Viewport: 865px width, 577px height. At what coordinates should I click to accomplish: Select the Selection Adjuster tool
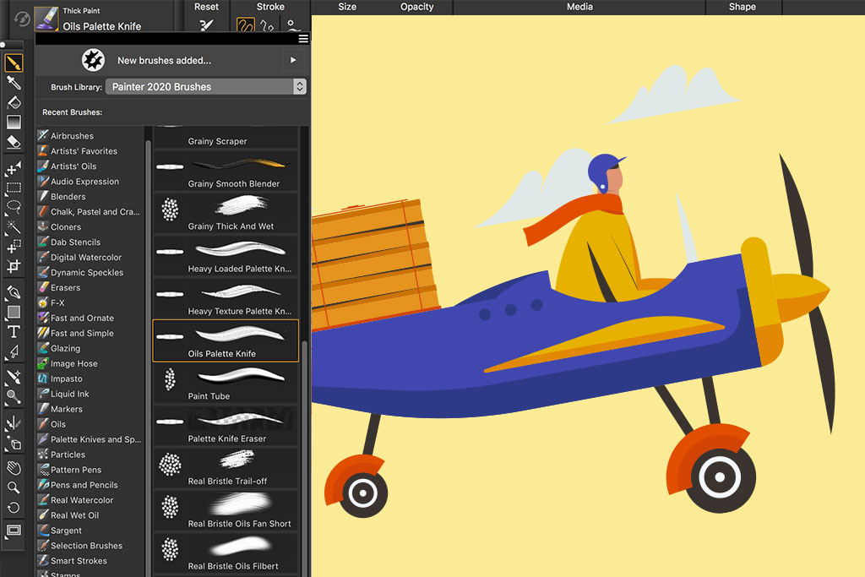coord(14,246)
